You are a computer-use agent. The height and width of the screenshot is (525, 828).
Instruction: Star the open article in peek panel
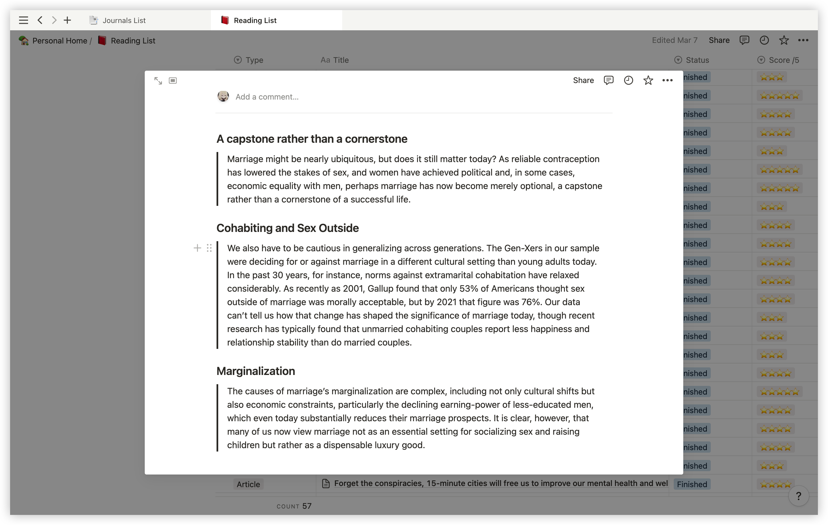[648, 80]
